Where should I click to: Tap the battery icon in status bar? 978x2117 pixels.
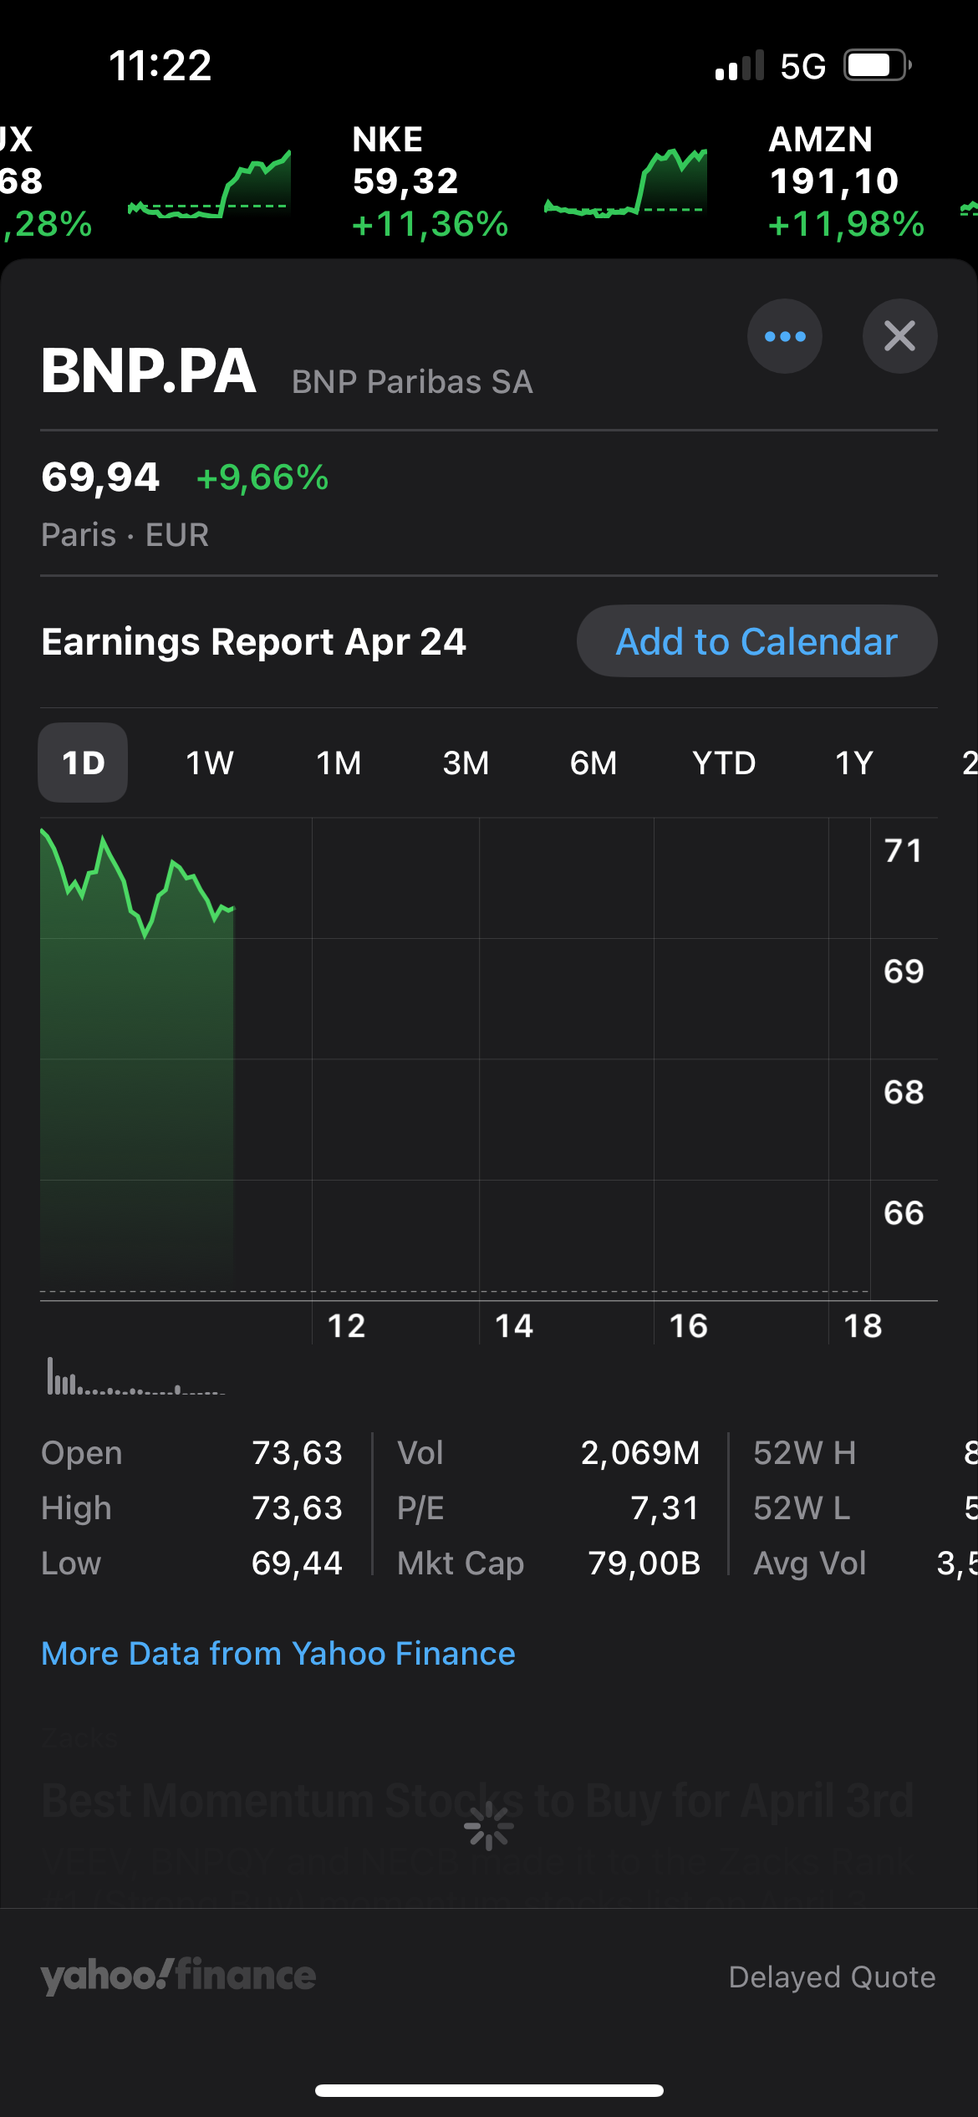point(875,65)
